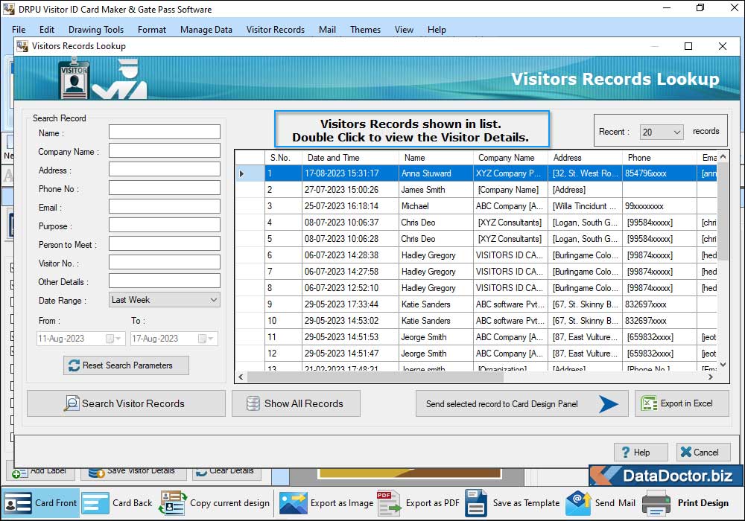
Task: Open the View menu
Action: coord(404,30)
